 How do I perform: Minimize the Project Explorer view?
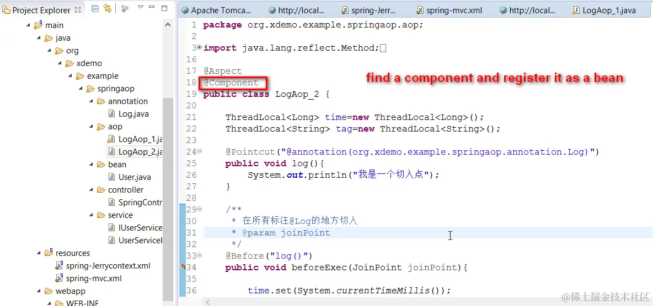[x=152, y=8]
